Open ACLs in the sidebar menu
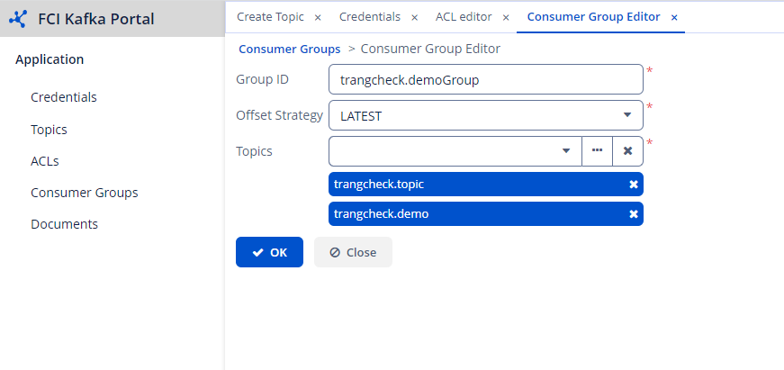Screen dimensions: 784x370 (x=45, y=161)
